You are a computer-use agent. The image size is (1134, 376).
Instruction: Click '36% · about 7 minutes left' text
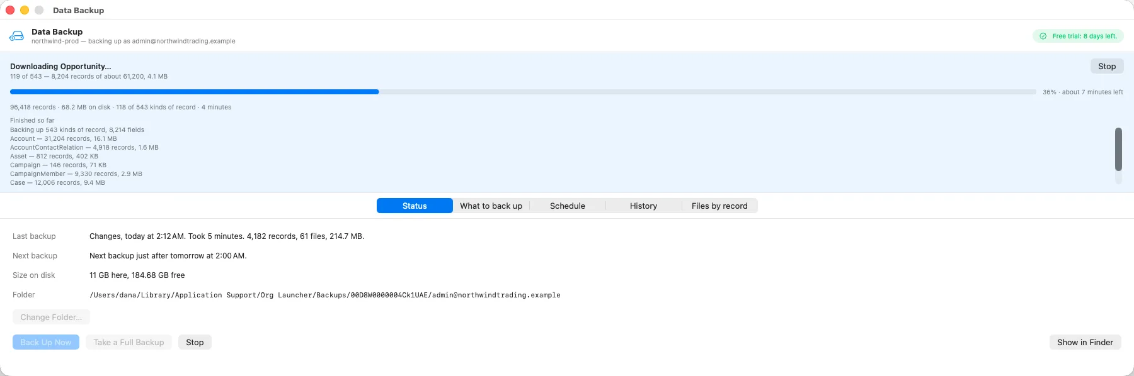[x=1082, y=92]
